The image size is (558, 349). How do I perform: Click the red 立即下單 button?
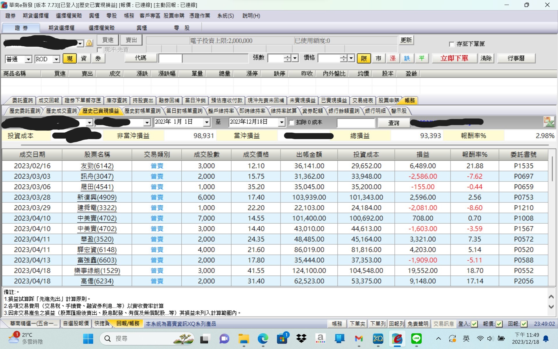454,58
